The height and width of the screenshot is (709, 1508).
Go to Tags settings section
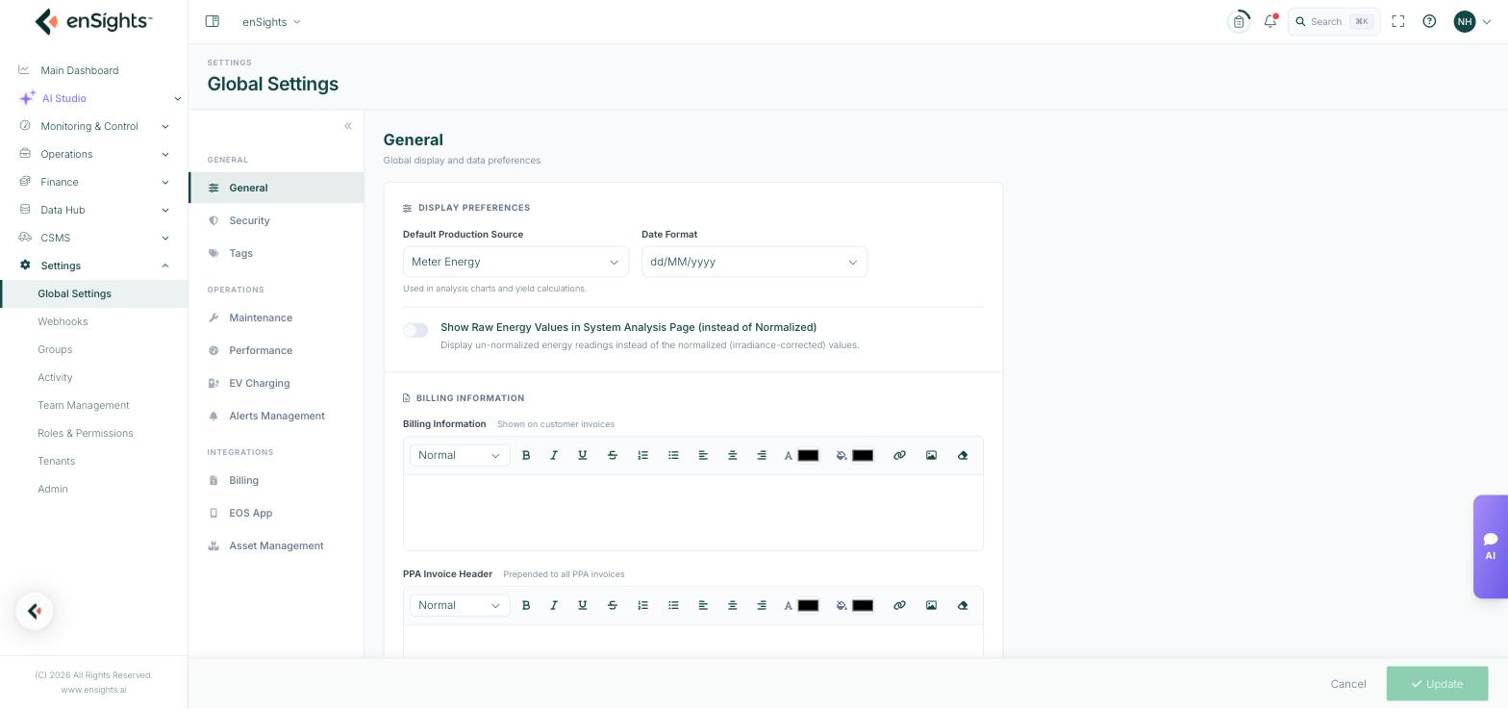coord(276,253)
